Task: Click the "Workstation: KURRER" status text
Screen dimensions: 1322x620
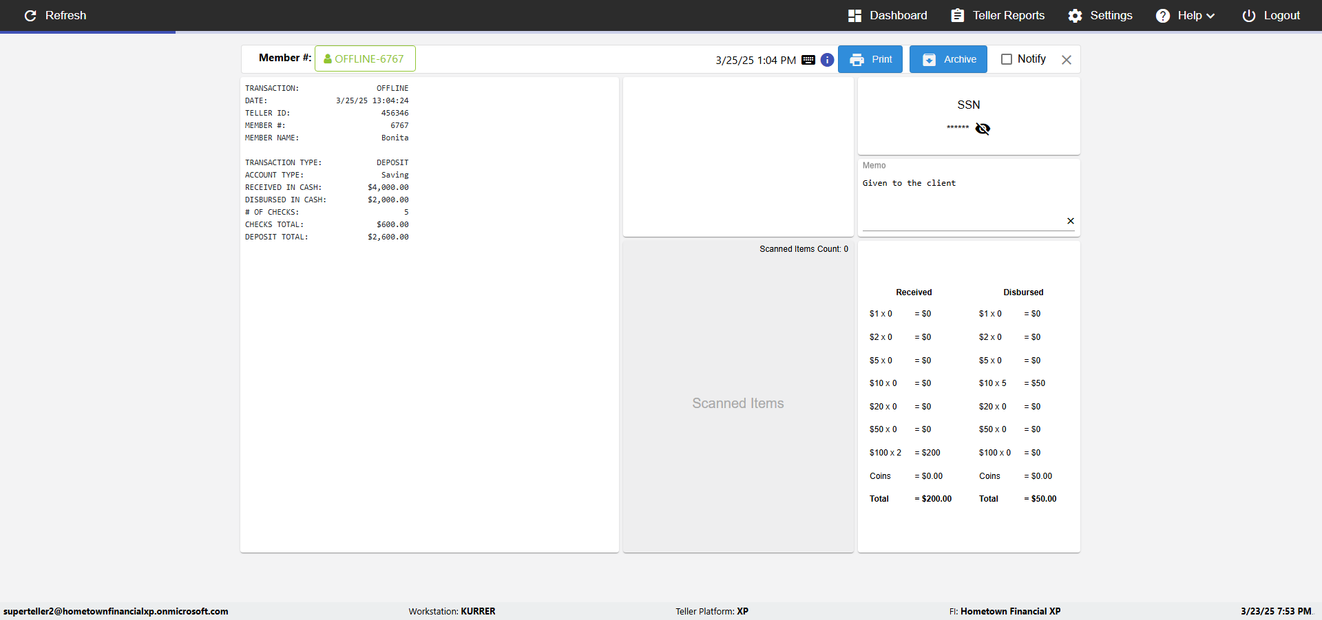Action: coord(452,611)
